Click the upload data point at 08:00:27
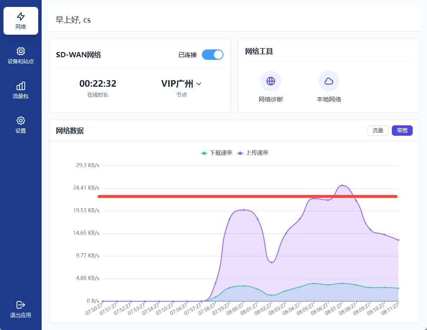 tap(243, 210)
